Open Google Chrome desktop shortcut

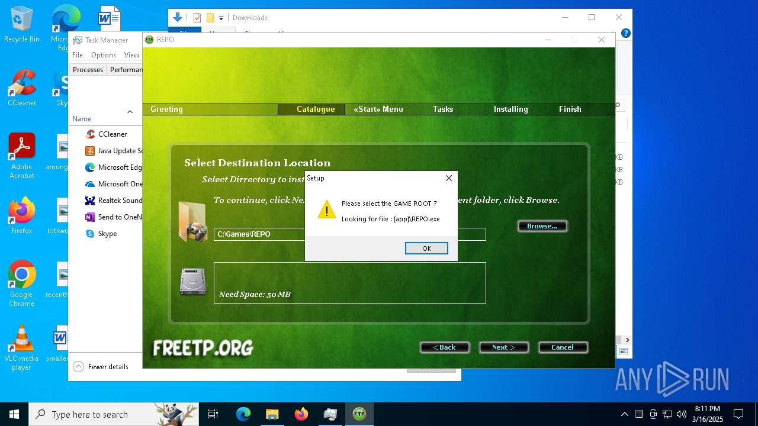[x=22, y=284]
